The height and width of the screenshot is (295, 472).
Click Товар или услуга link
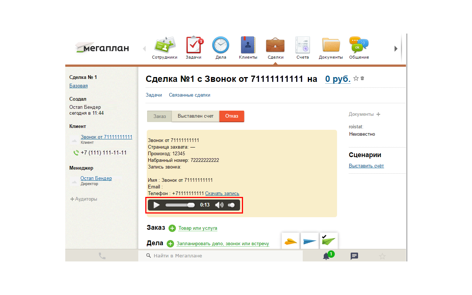198,228
